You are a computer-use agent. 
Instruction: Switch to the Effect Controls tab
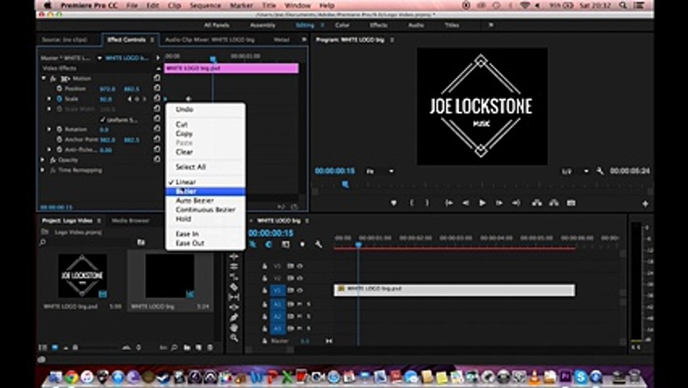(x=126, y=40)
